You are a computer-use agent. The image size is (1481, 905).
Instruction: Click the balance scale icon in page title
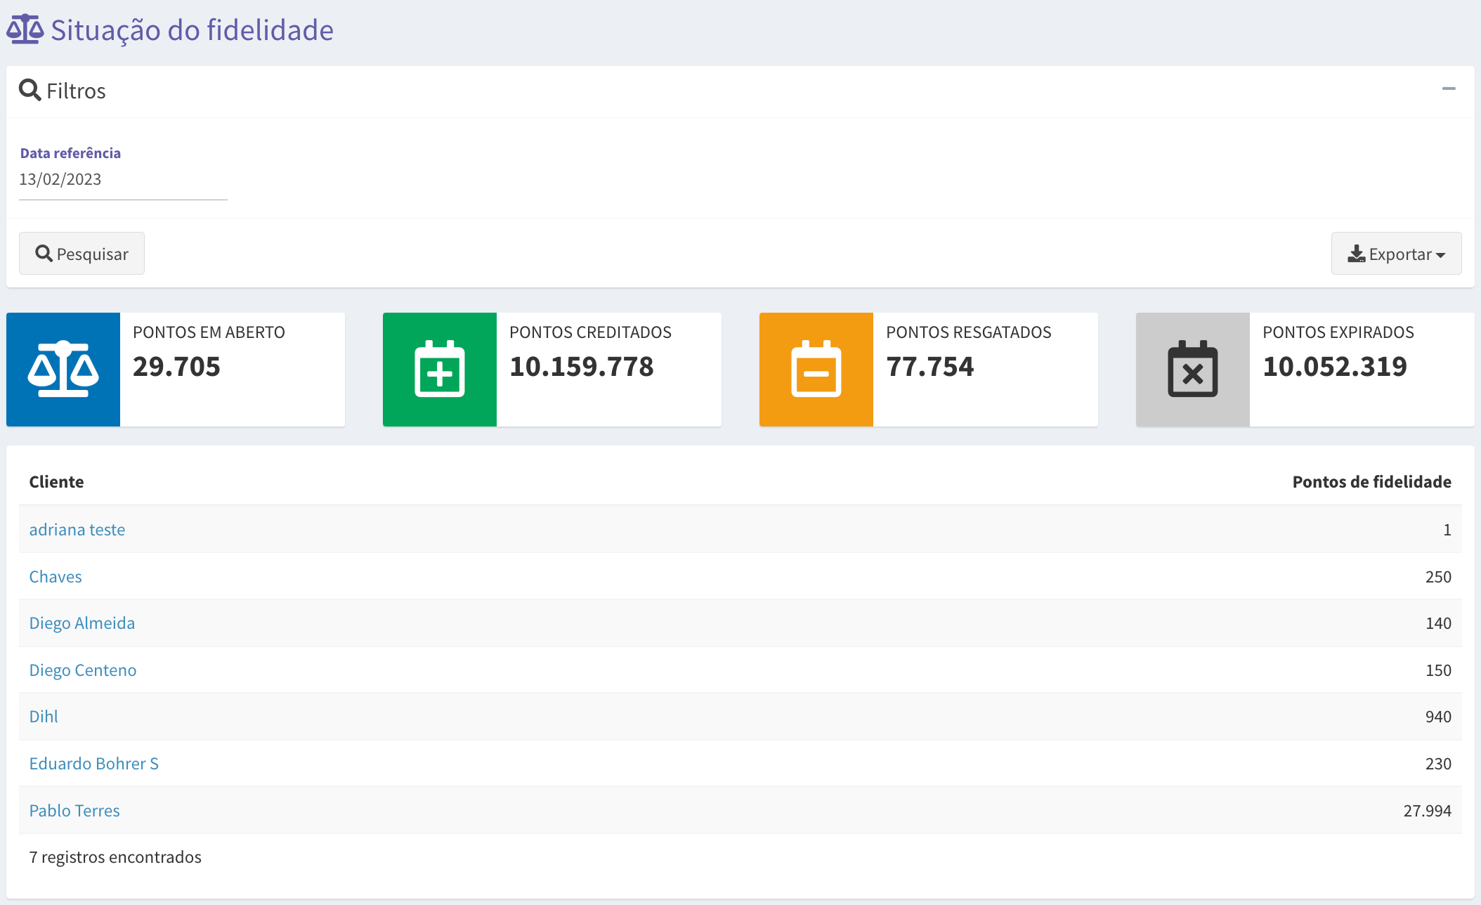25,30
